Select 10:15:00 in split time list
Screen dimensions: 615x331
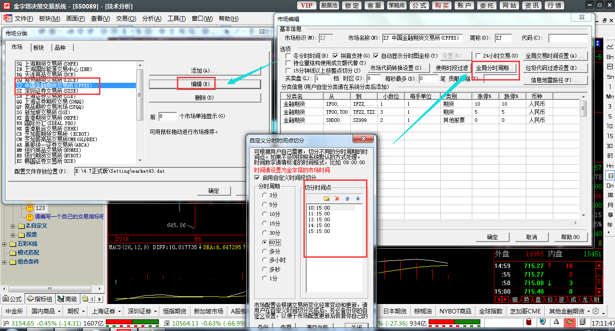pyautogui.click(x=331, y=208)
